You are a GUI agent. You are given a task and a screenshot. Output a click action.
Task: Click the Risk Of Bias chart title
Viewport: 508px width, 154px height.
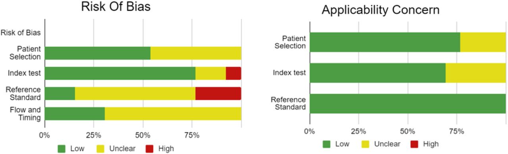coord(115,7)
